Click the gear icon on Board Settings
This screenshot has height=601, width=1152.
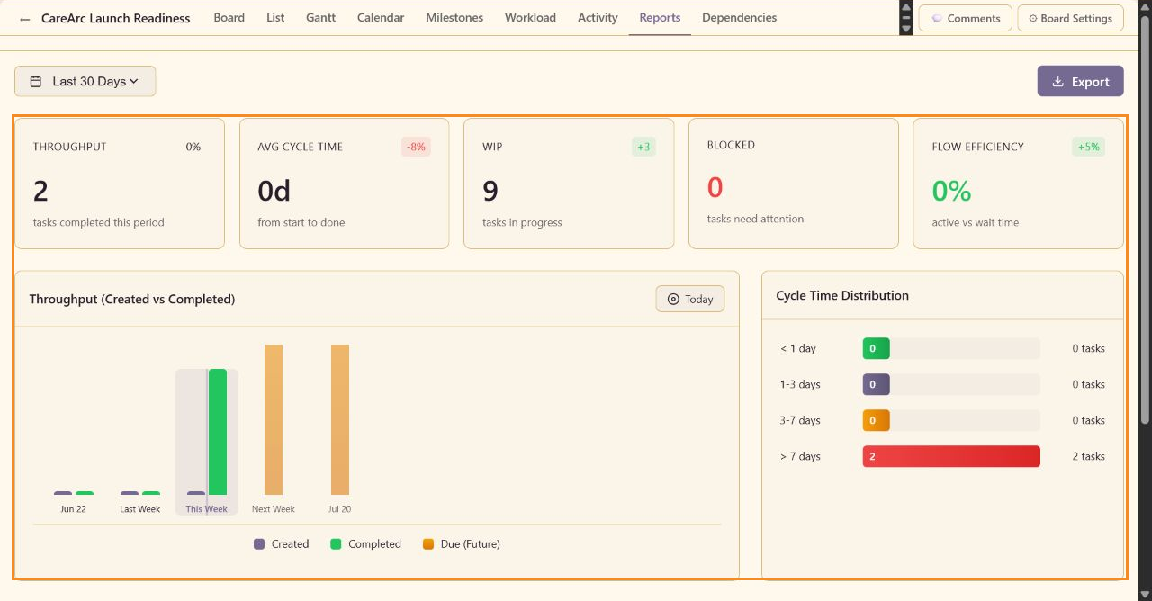coord(1033,18)
